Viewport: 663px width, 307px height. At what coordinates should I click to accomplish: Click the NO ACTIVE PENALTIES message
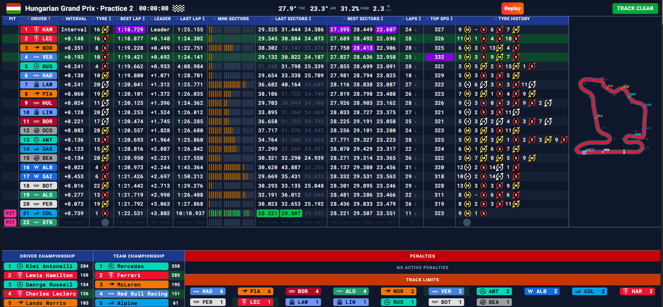click(x=422, y=268)
